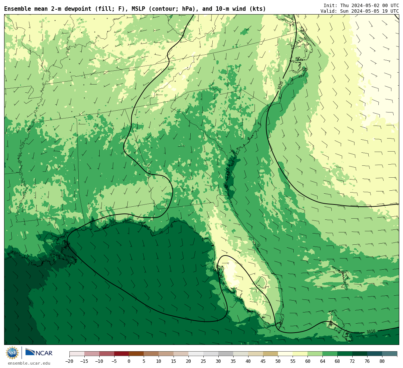Pick the -20 to -15 pale pink swatch

point(77,354)
